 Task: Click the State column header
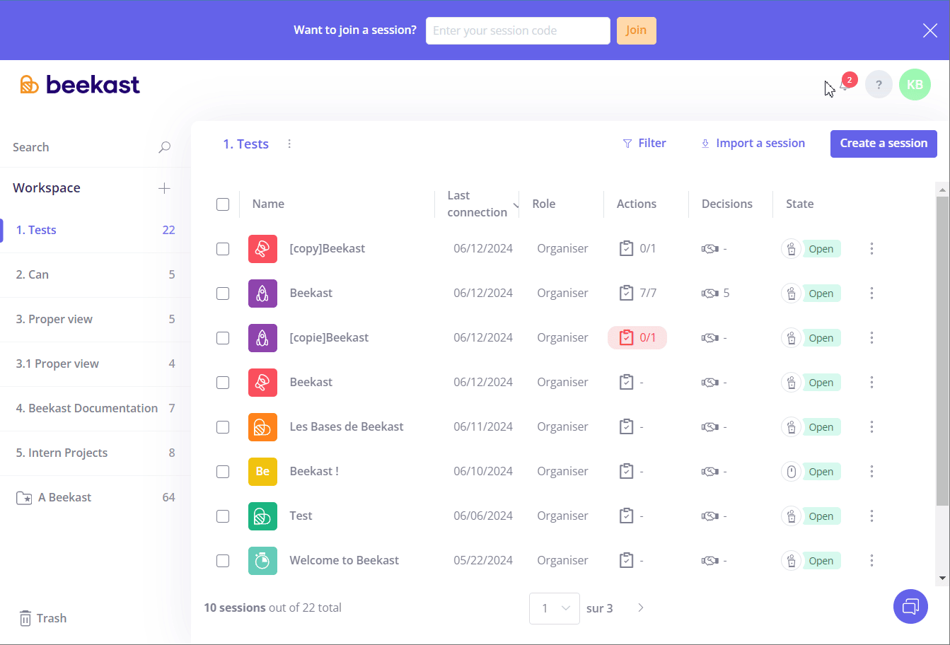[800, 204]
